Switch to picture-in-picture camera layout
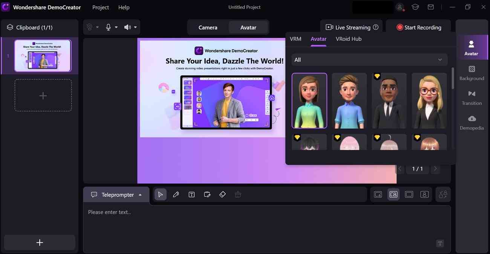Screen dimensions: 490x254 pos(378,195)
